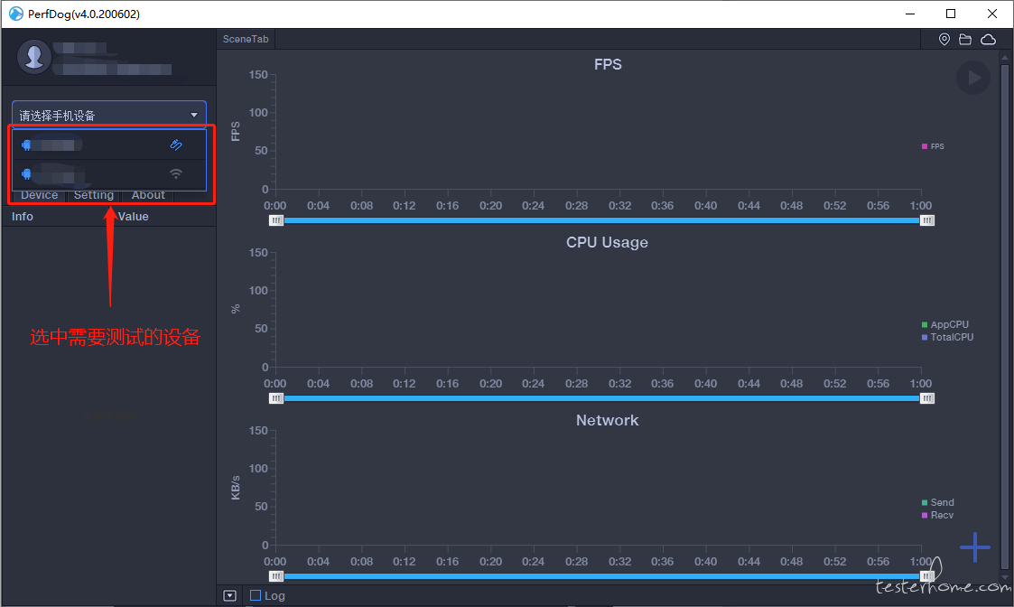Screen dimensions: 1014x607
Task: Click the cloud upload icon
Action: click(988, 40)
